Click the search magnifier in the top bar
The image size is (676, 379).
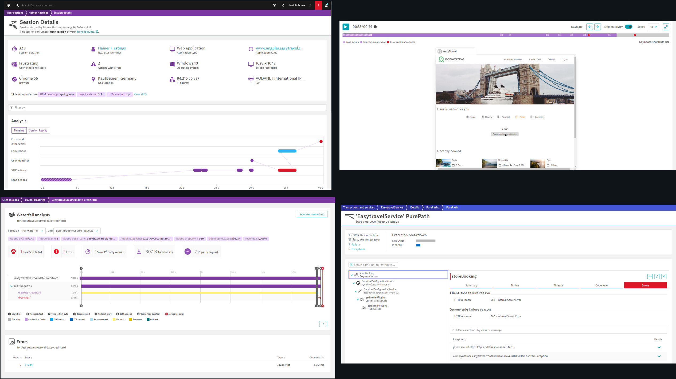click(17, 5)
